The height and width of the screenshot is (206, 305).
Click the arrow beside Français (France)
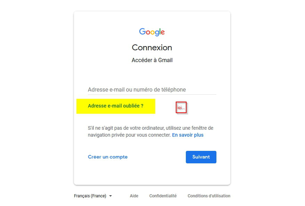[110, 196]
